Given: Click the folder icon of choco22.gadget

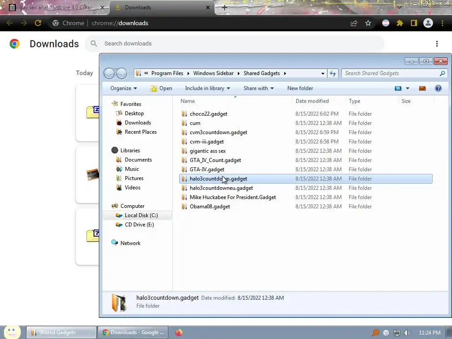Looking at the screenshot, I should [184, 113].
